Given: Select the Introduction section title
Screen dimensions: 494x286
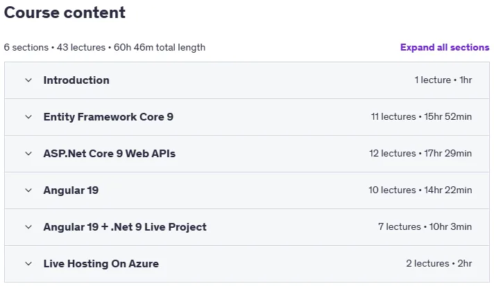Looking at the screenshot, I should [76, 80].
